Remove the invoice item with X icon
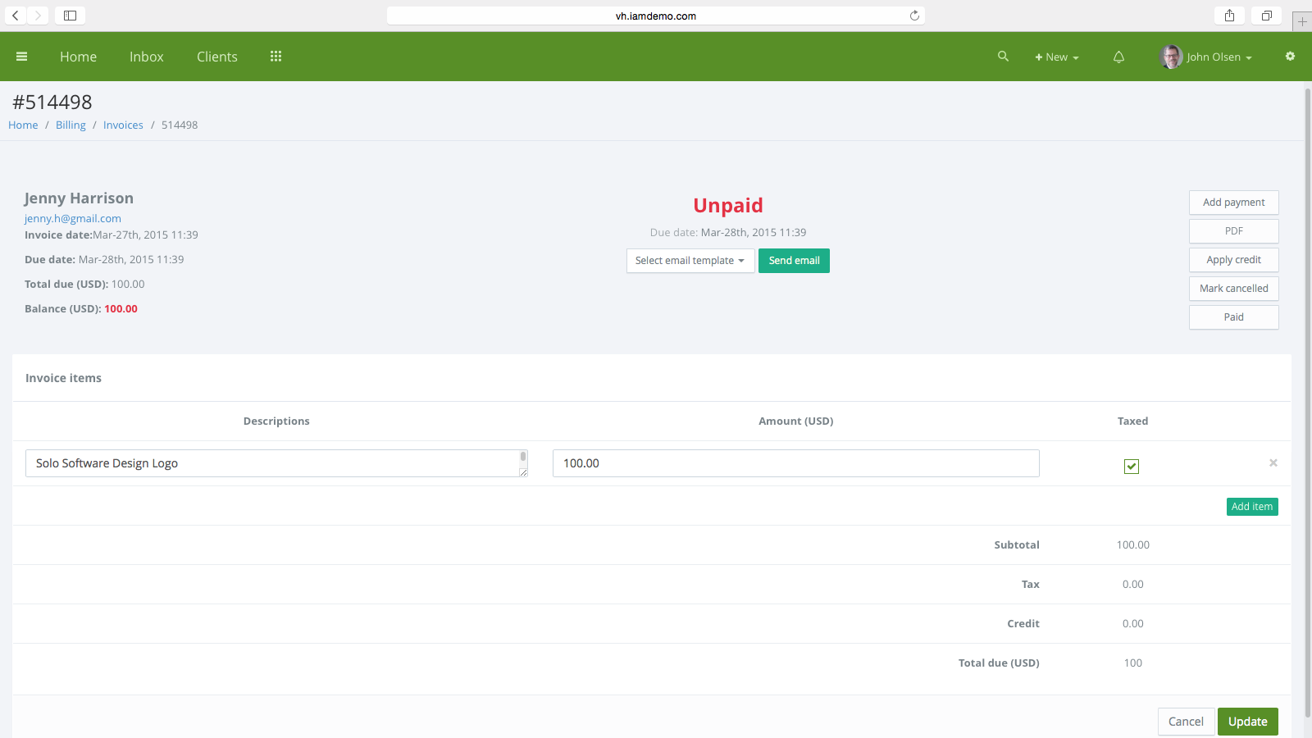 [x=1273, y=463]
